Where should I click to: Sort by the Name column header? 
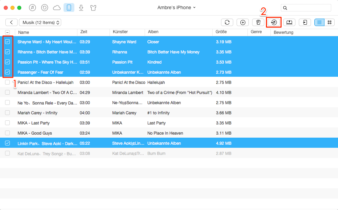coord(24,32)
